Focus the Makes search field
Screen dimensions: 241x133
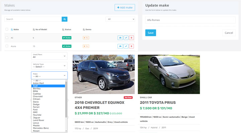click(33, 19)
